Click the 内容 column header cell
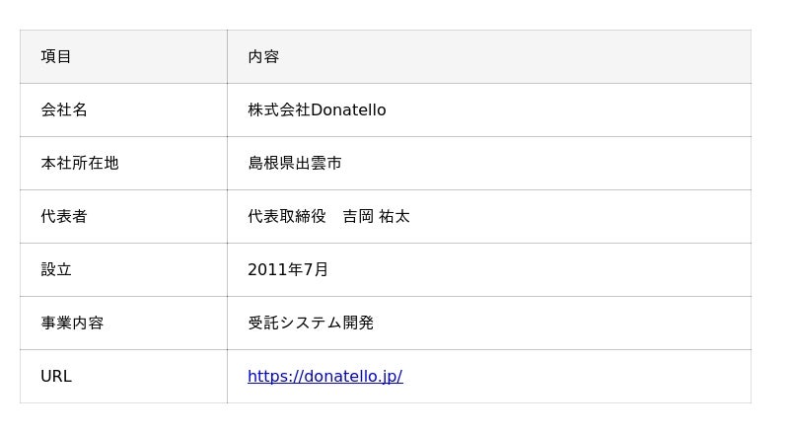This screenshot has width=789, height=433. click(x=263, y=56)
